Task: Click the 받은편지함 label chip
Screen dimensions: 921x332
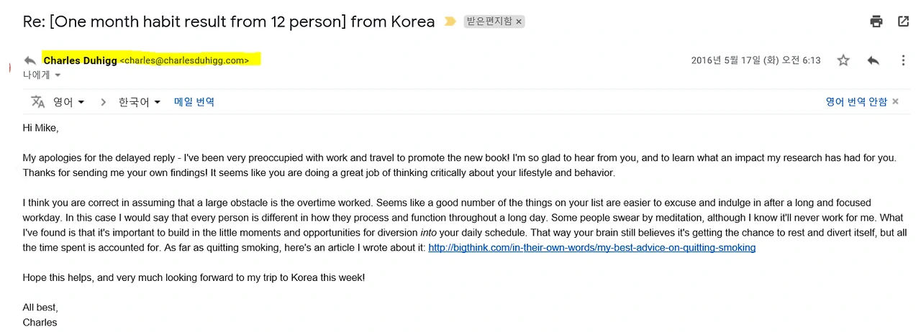Action: (x=489, y=22)
